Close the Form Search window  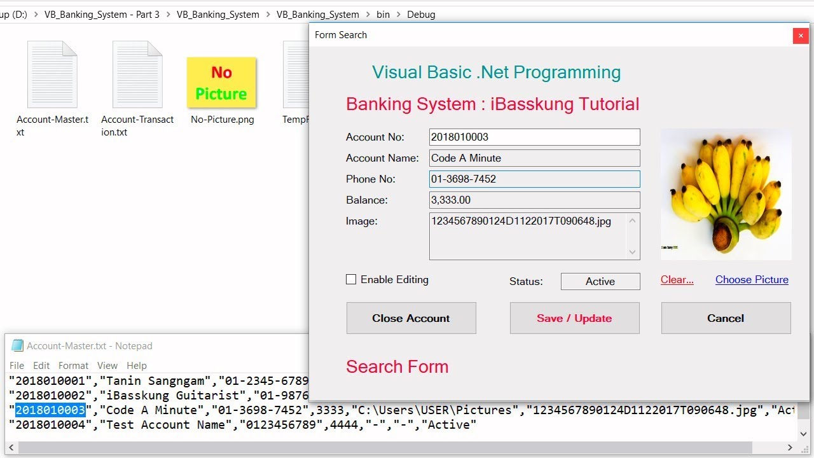click(x=801, y=36)
